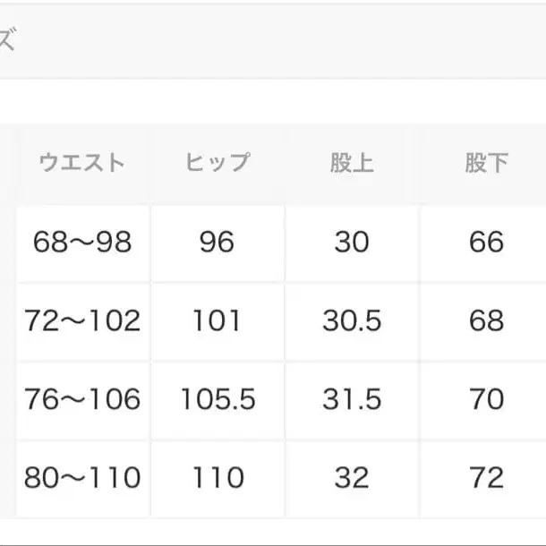
Task: Select the 股上 column header
Action: (352, 164)
